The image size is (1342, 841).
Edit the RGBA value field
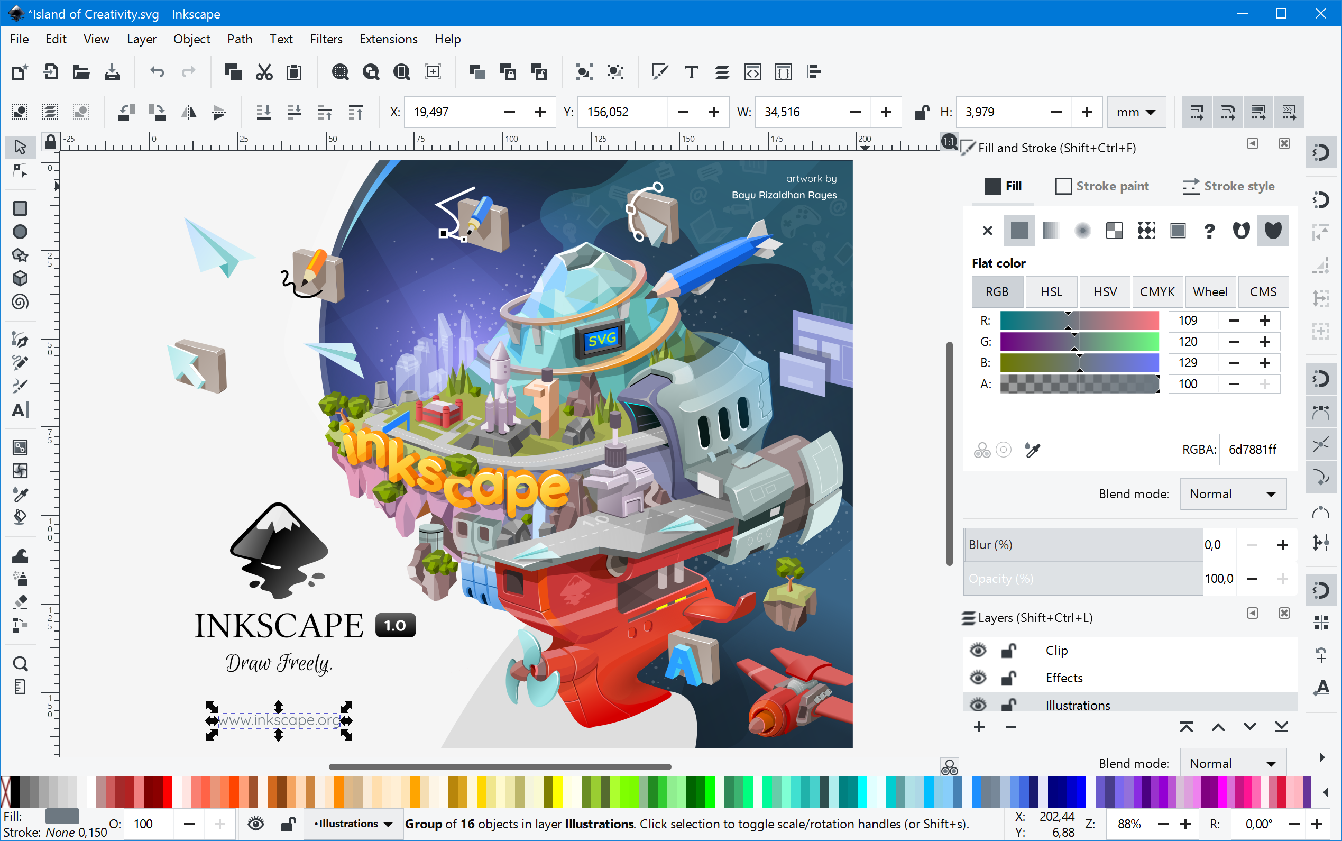click(x=1254, y=449)
